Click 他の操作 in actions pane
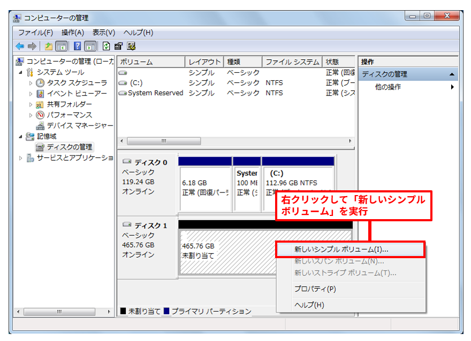The height and width of the screenshot is (341, 471). [x=388, y=87]
